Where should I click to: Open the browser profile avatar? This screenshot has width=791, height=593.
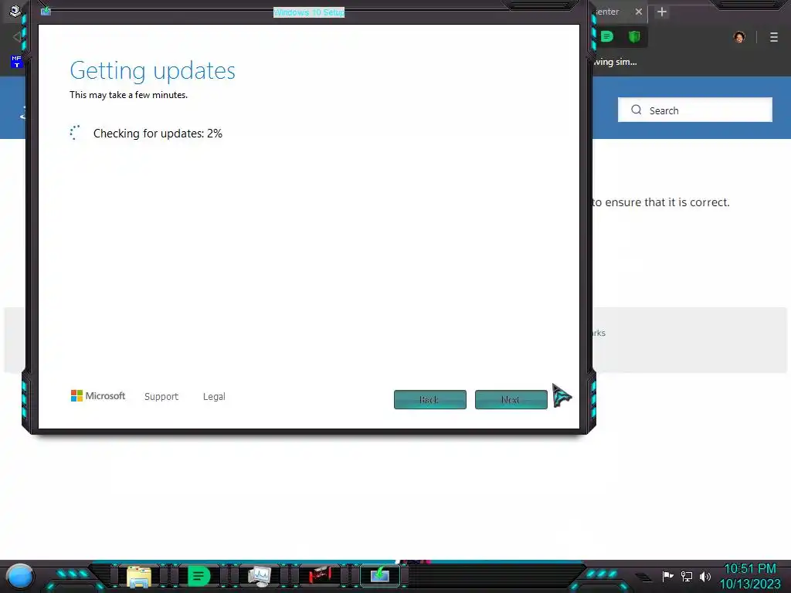(739, 37)
